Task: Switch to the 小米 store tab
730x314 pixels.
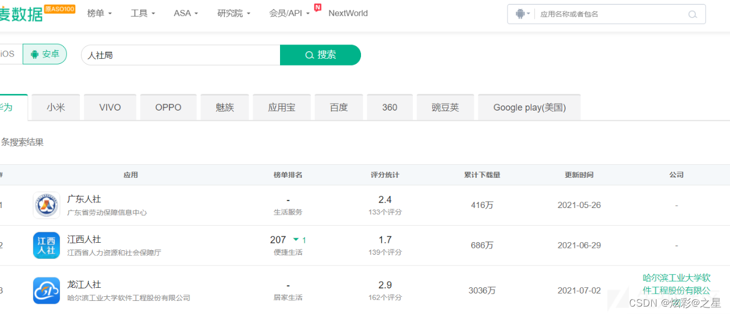Action: tap(56, 107)
